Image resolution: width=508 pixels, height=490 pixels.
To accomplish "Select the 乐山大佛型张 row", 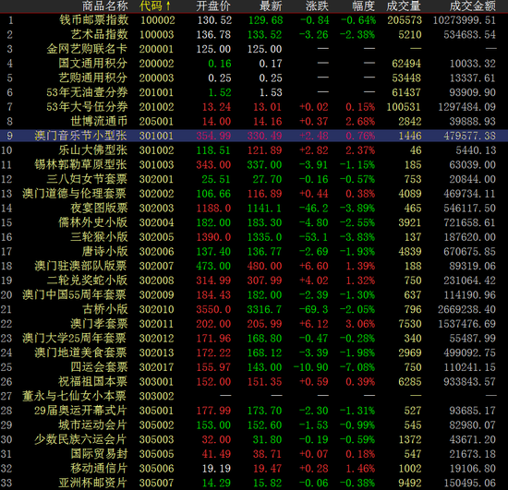I will coord(254,150).
